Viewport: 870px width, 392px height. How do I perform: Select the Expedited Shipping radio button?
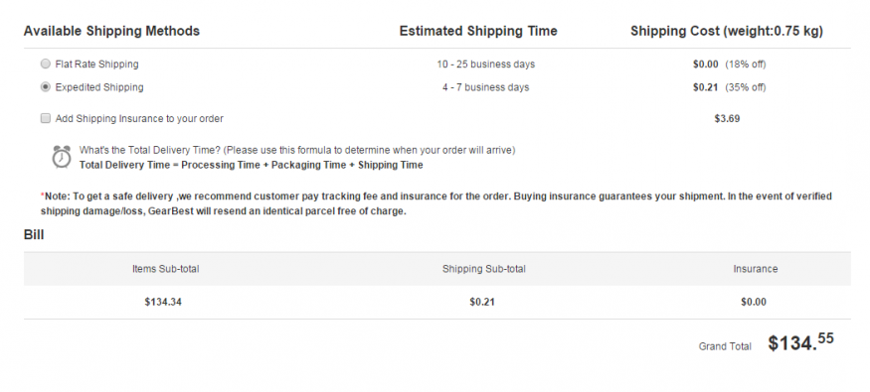[x=46, y=87]
